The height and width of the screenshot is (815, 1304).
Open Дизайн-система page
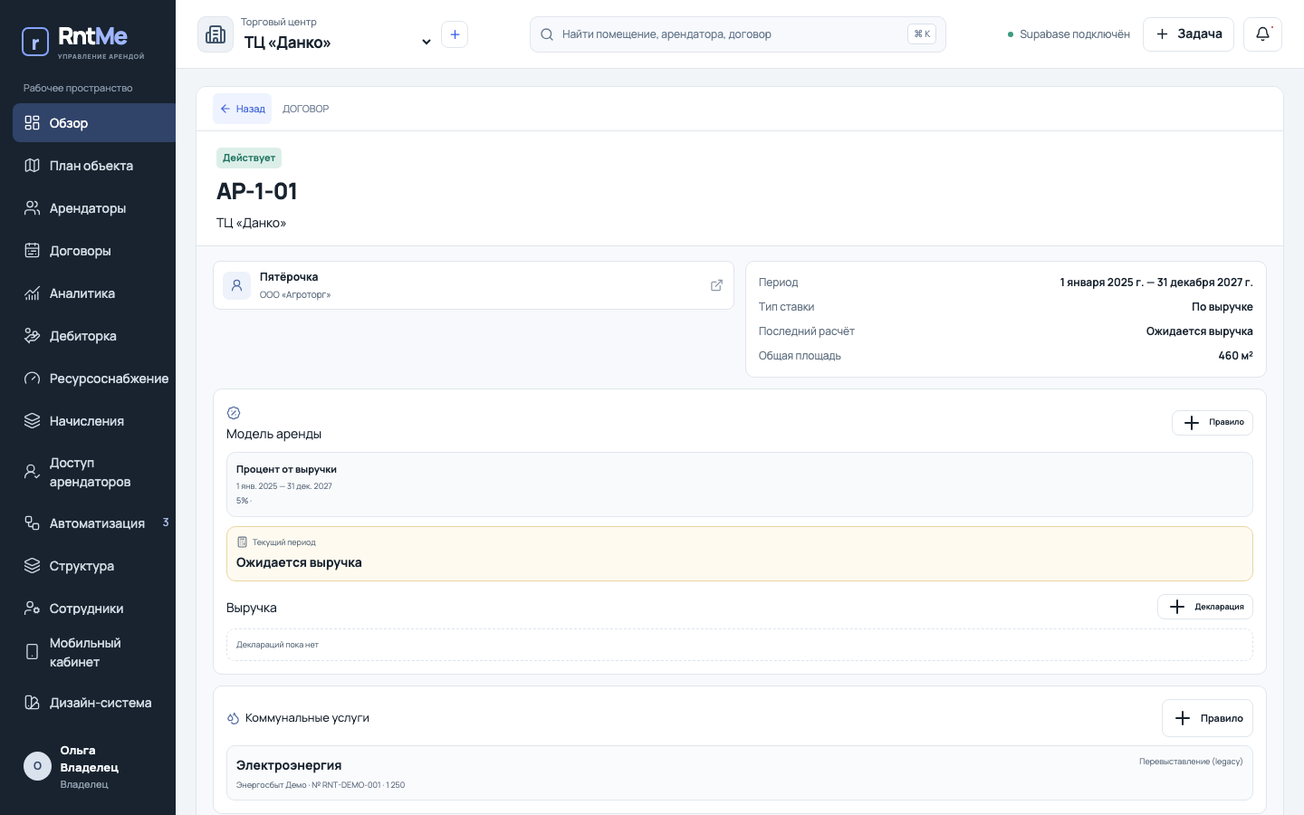[94, 703]
